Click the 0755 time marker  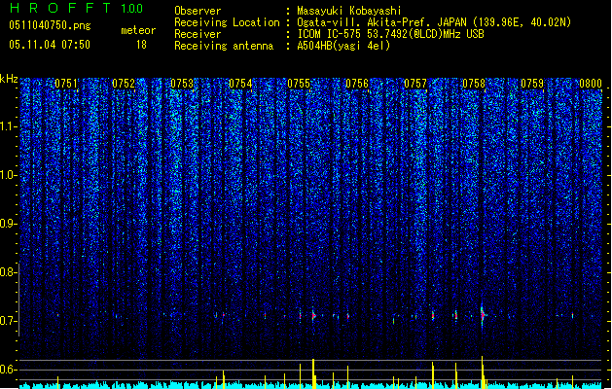[x=299, y=84]
